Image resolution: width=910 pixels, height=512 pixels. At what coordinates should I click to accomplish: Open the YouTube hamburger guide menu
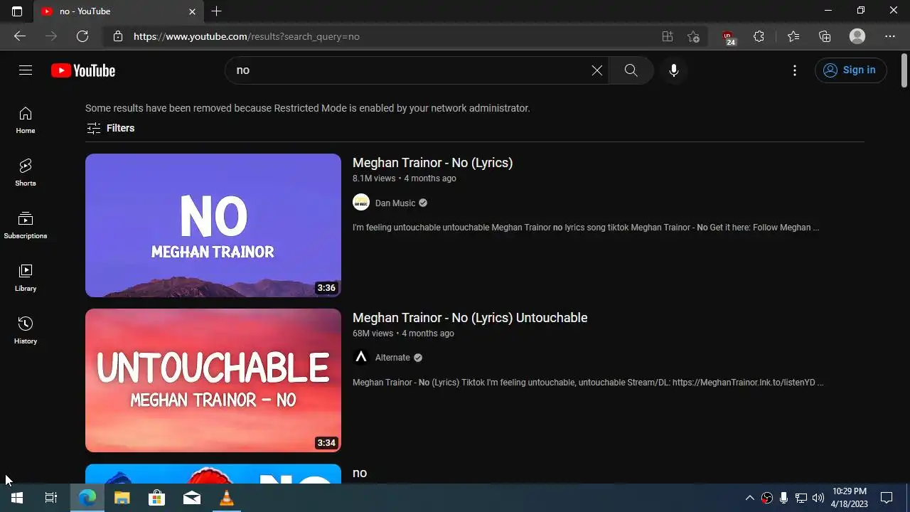tap(26, 70)
